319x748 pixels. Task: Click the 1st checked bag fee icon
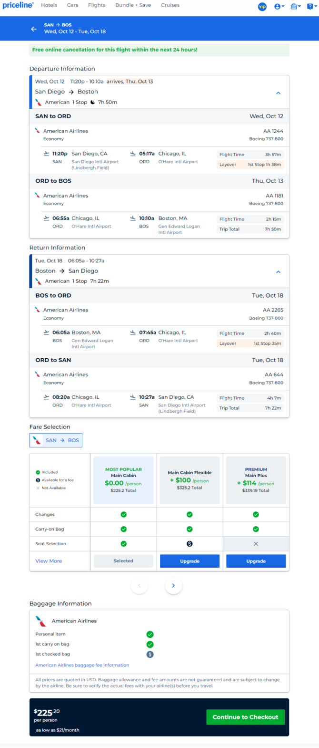(150, 654)
